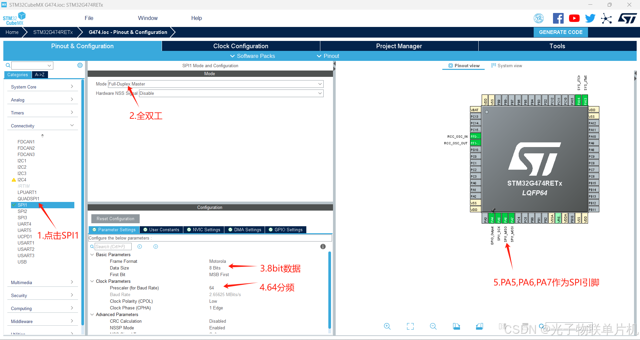Open the peripheral list settings gear
Image resolution: width=640 pixels, height=340 pixels.
80,65
